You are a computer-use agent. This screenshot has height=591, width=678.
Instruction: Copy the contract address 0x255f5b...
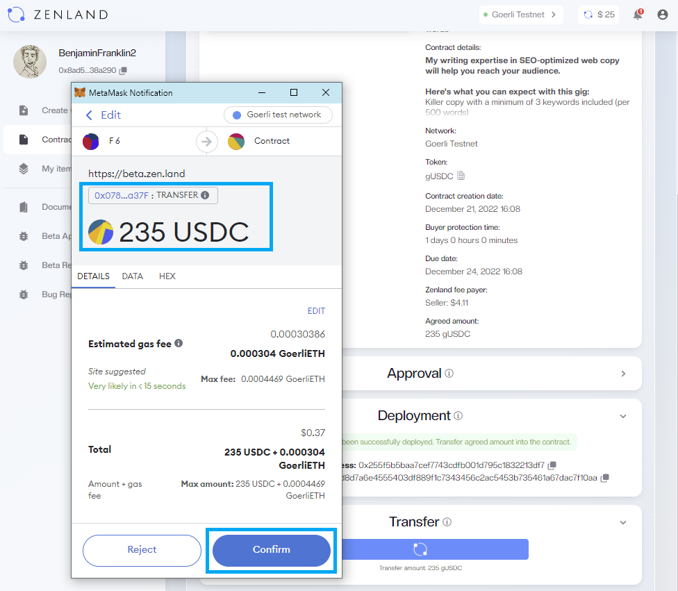pos(552,465)
